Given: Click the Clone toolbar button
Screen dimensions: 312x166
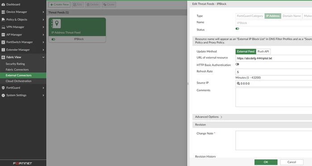Looking at the screenshot, I should click(109, 4).
